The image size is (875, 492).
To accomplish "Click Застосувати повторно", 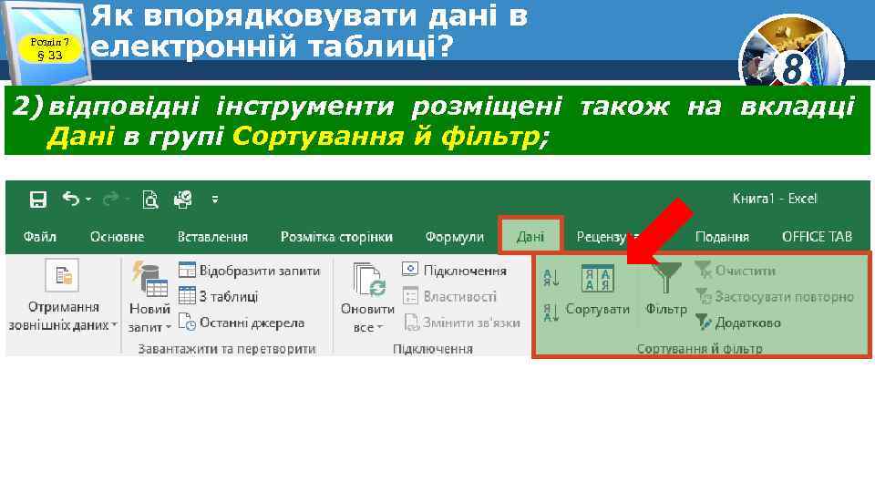I will [775, 296].
